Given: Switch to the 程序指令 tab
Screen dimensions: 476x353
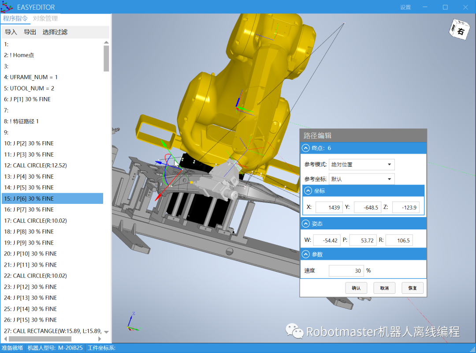Looking at the screenshot, I should (15, 19).
